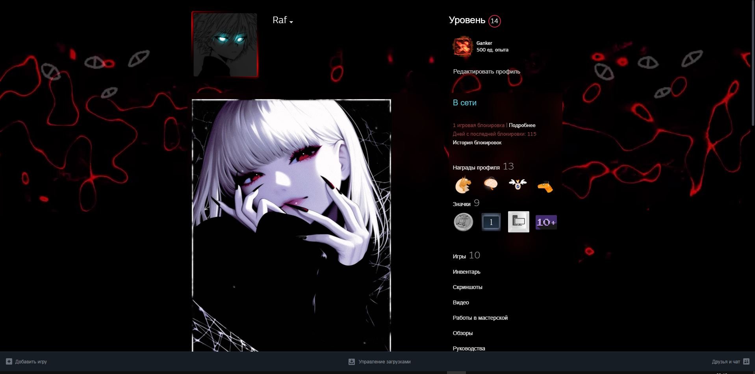
Task: Open the Друзья и чат text
Action: [x=726, y=362]
